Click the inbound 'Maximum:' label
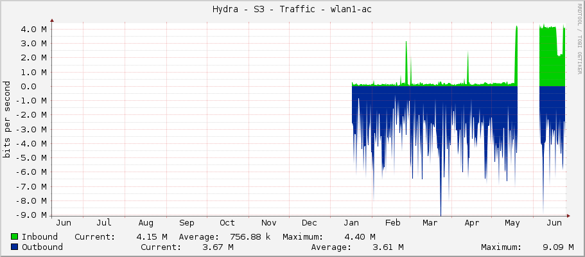This screenshot has width=585, height=257. coord(303,236)
